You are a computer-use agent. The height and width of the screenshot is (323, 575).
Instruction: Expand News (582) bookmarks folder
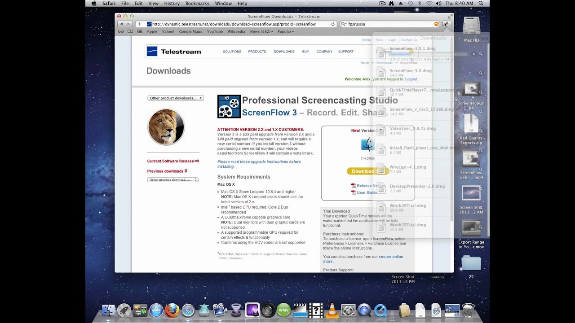pyautogui.click(x=261, y=31)
